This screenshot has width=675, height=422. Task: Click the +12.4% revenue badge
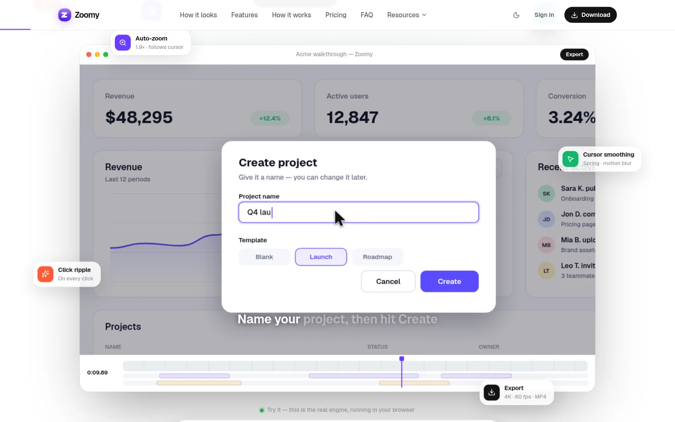pos(270,119)
